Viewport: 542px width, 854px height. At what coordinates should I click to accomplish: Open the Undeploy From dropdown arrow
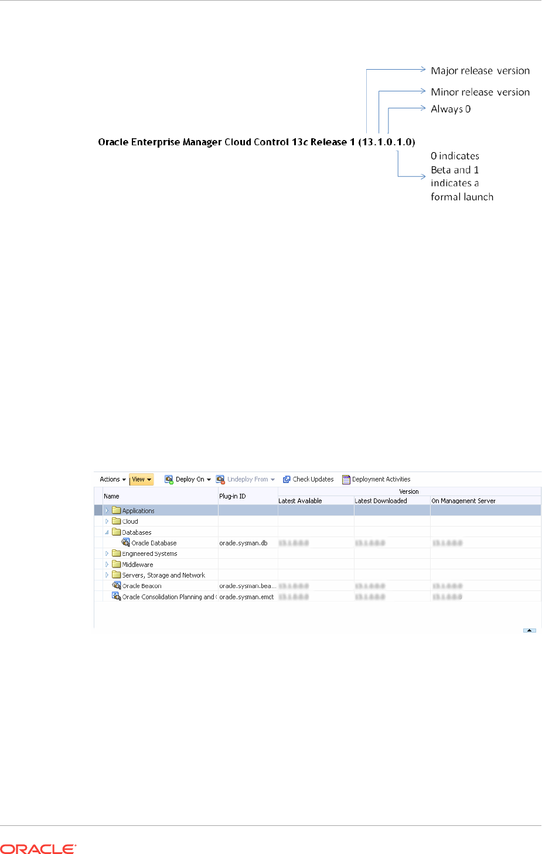(x=272, y=480)
